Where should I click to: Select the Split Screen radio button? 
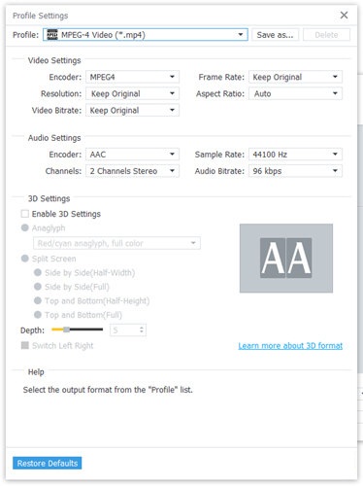pos(25,259)
